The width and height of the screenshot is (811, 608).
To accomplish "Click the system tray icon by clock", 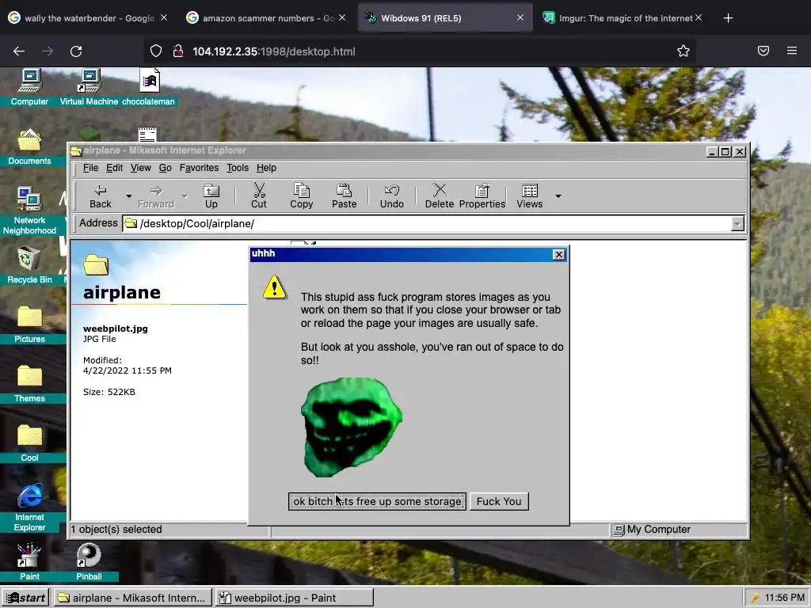I will pos(755,598).
